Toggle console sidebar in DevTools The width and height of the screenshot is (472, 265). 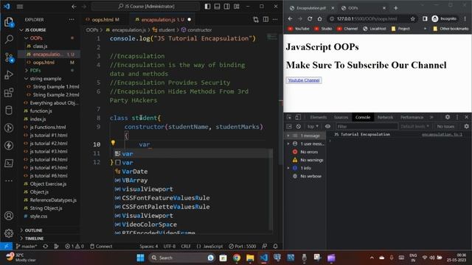tap(289, 127)
